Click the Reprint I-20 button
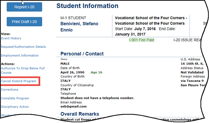The image size is (209, 123). pos(24,7)
